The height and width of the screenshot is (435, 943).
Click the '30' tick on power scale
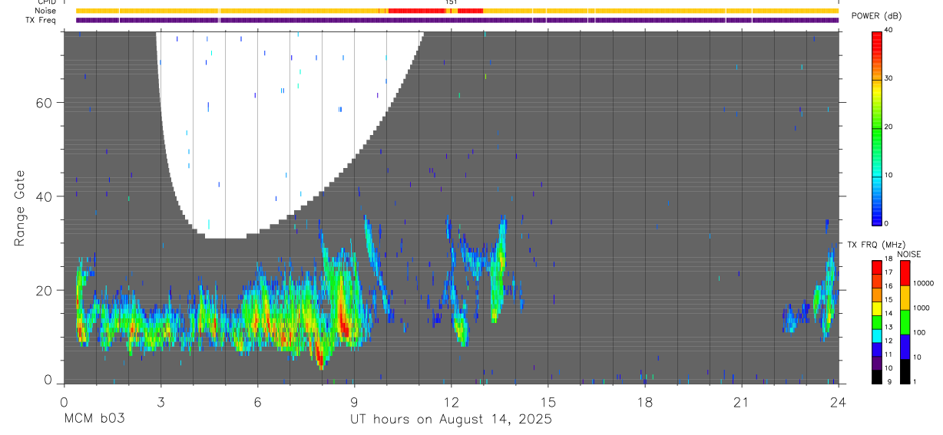889,79
